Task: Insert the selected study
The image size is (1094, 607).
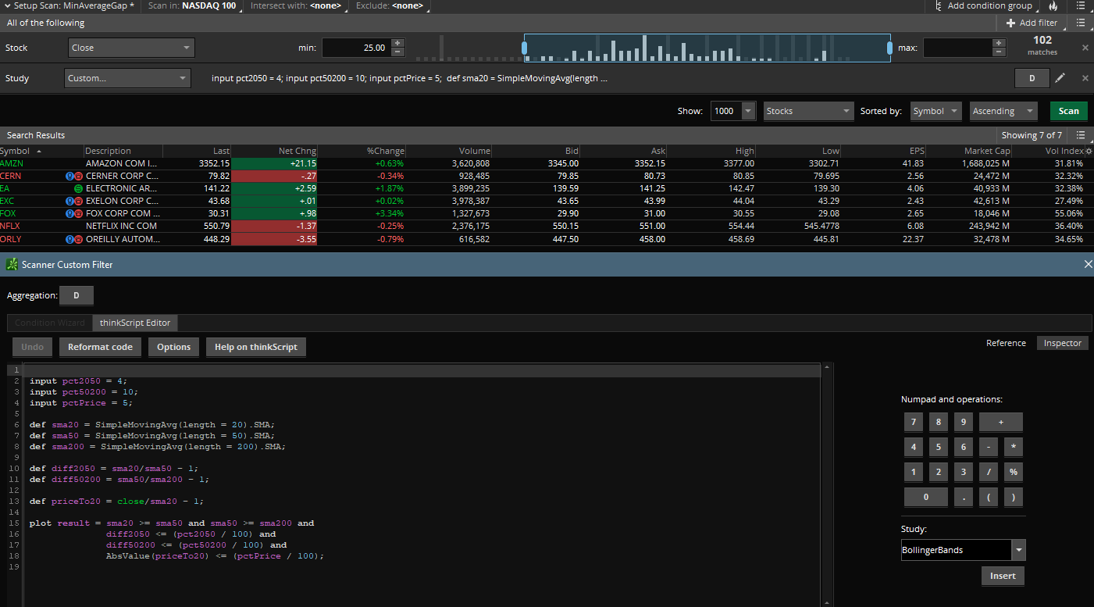Action: [x=1003, y=576]
